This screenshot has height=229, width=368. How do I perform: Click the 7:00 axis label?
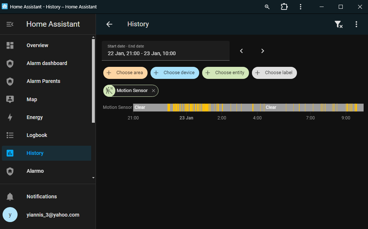pos(310,118)
